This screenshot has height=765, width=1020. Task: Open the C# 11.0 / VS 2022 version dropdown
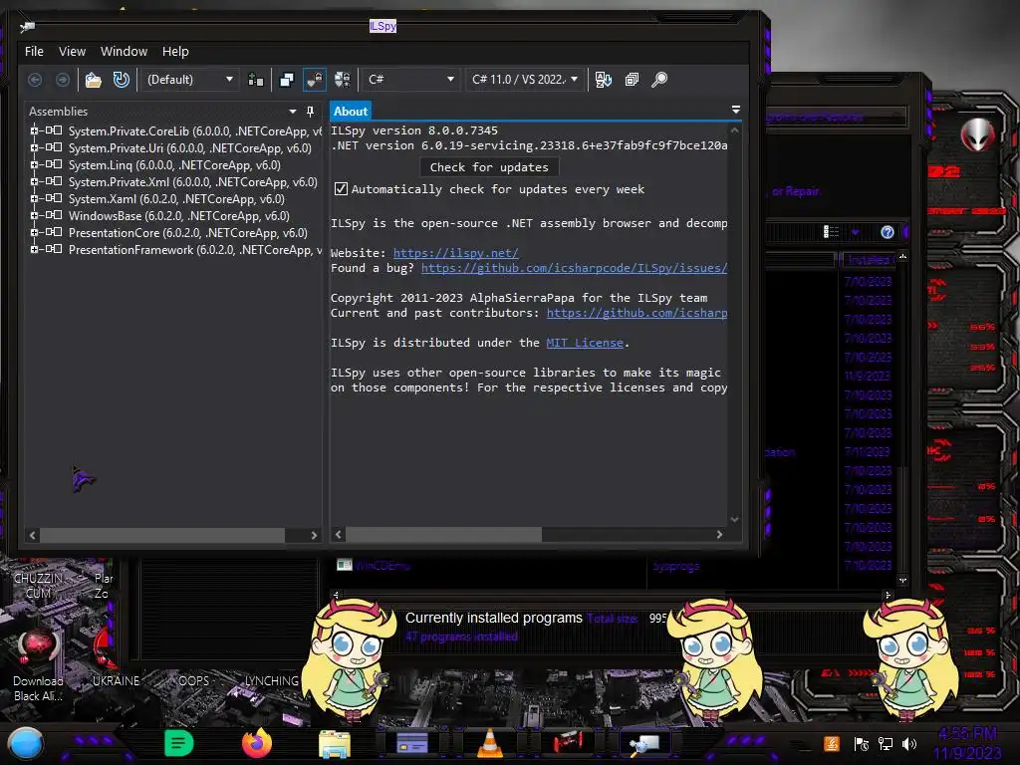coord(525,80)
